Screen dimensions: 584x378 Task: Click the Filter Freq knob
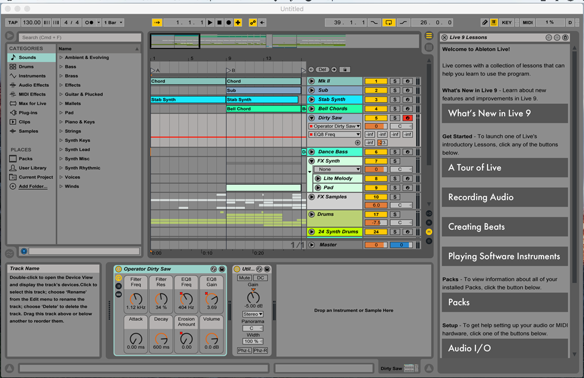(135, 299)
